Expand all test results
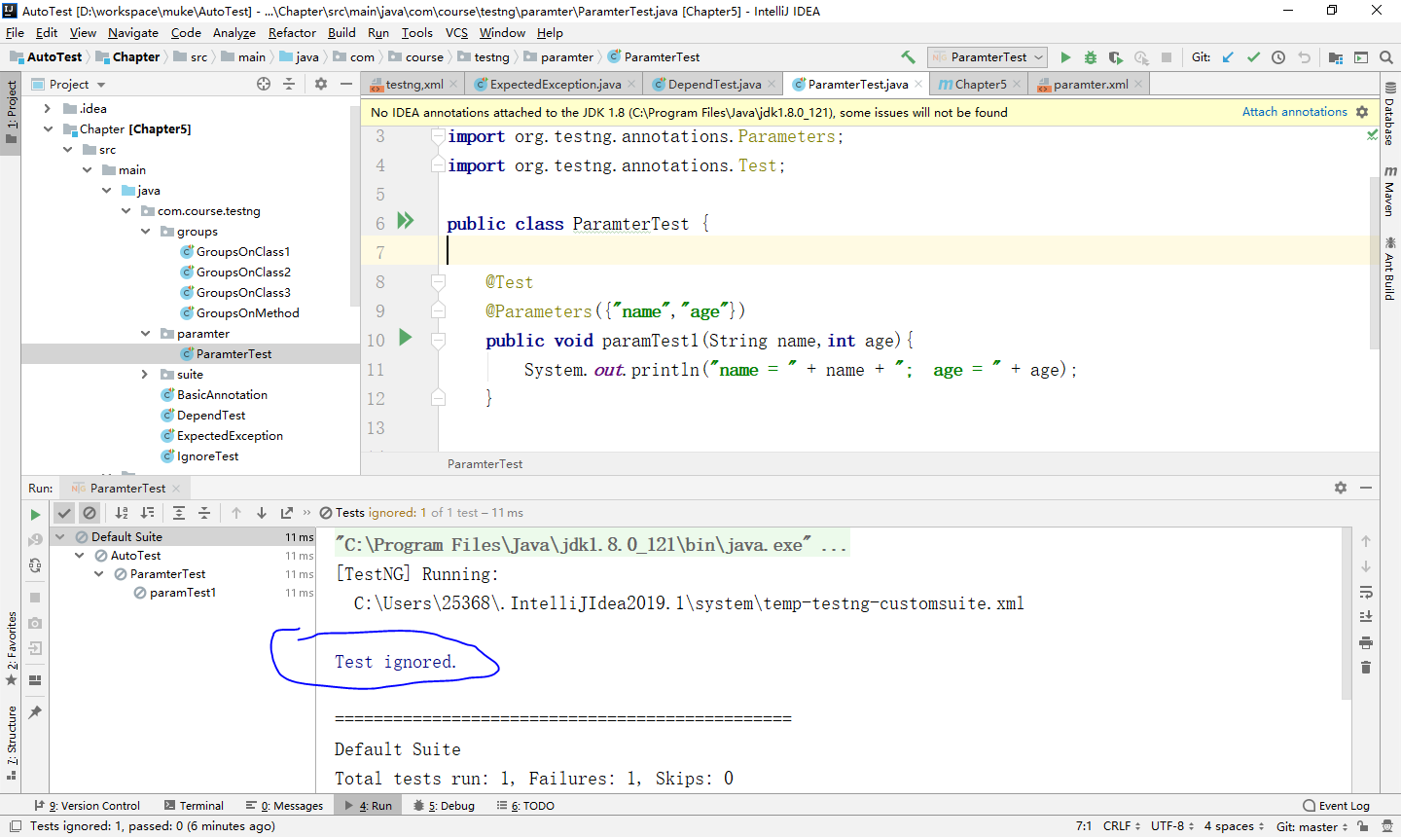This screenshot has height=837, width=1401. point(179,513)
